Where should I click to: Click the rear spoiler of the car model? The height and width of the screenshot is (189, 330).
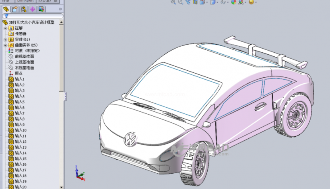click(x=266, y=53)
